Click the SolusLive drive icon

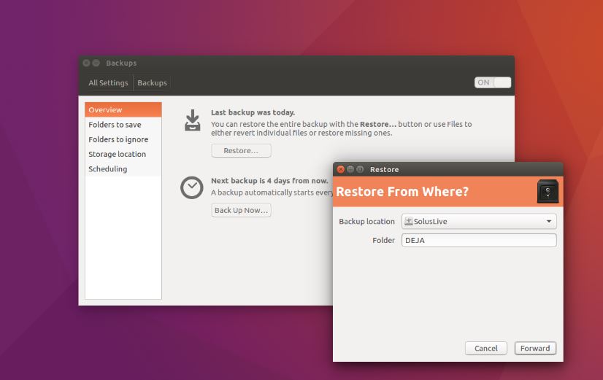408,221
